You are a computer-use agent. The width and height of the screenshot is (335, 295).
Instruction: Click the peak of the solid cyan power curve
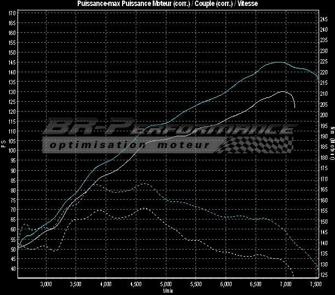(278, 62)
